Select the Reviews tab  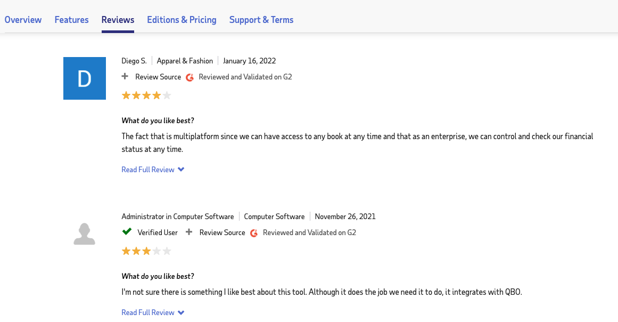[118, 20]
